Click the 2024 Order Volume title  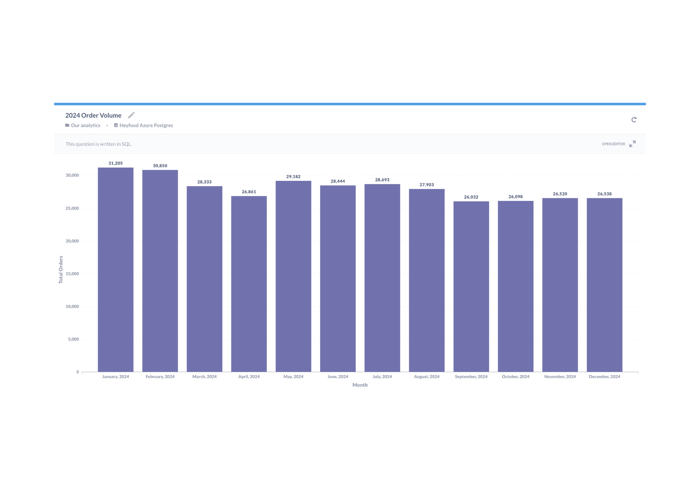pyautogui.click(x=93, y=115)
